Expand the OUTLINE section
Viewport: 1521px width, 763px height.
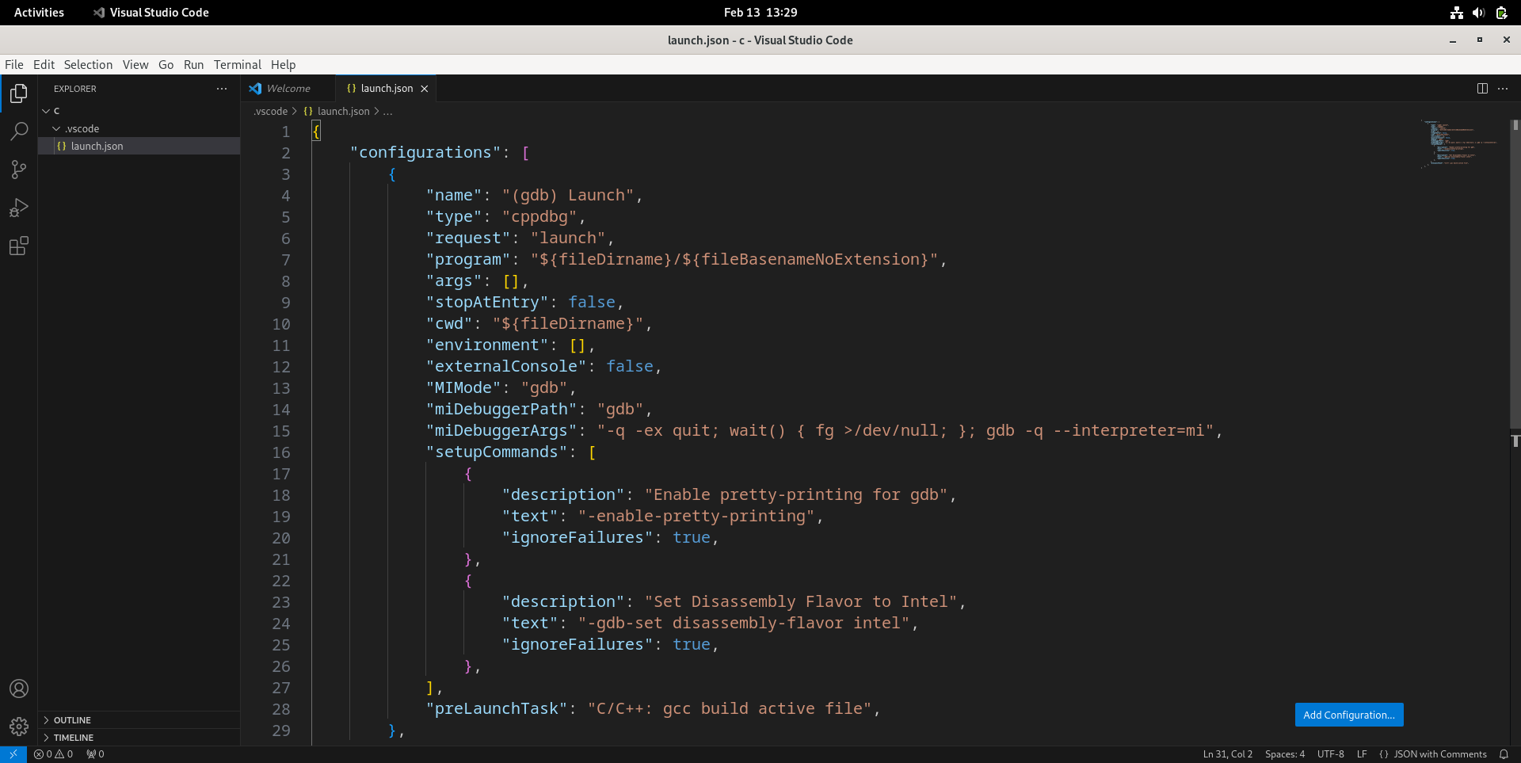pyautogui.click(x=139, y=720)
